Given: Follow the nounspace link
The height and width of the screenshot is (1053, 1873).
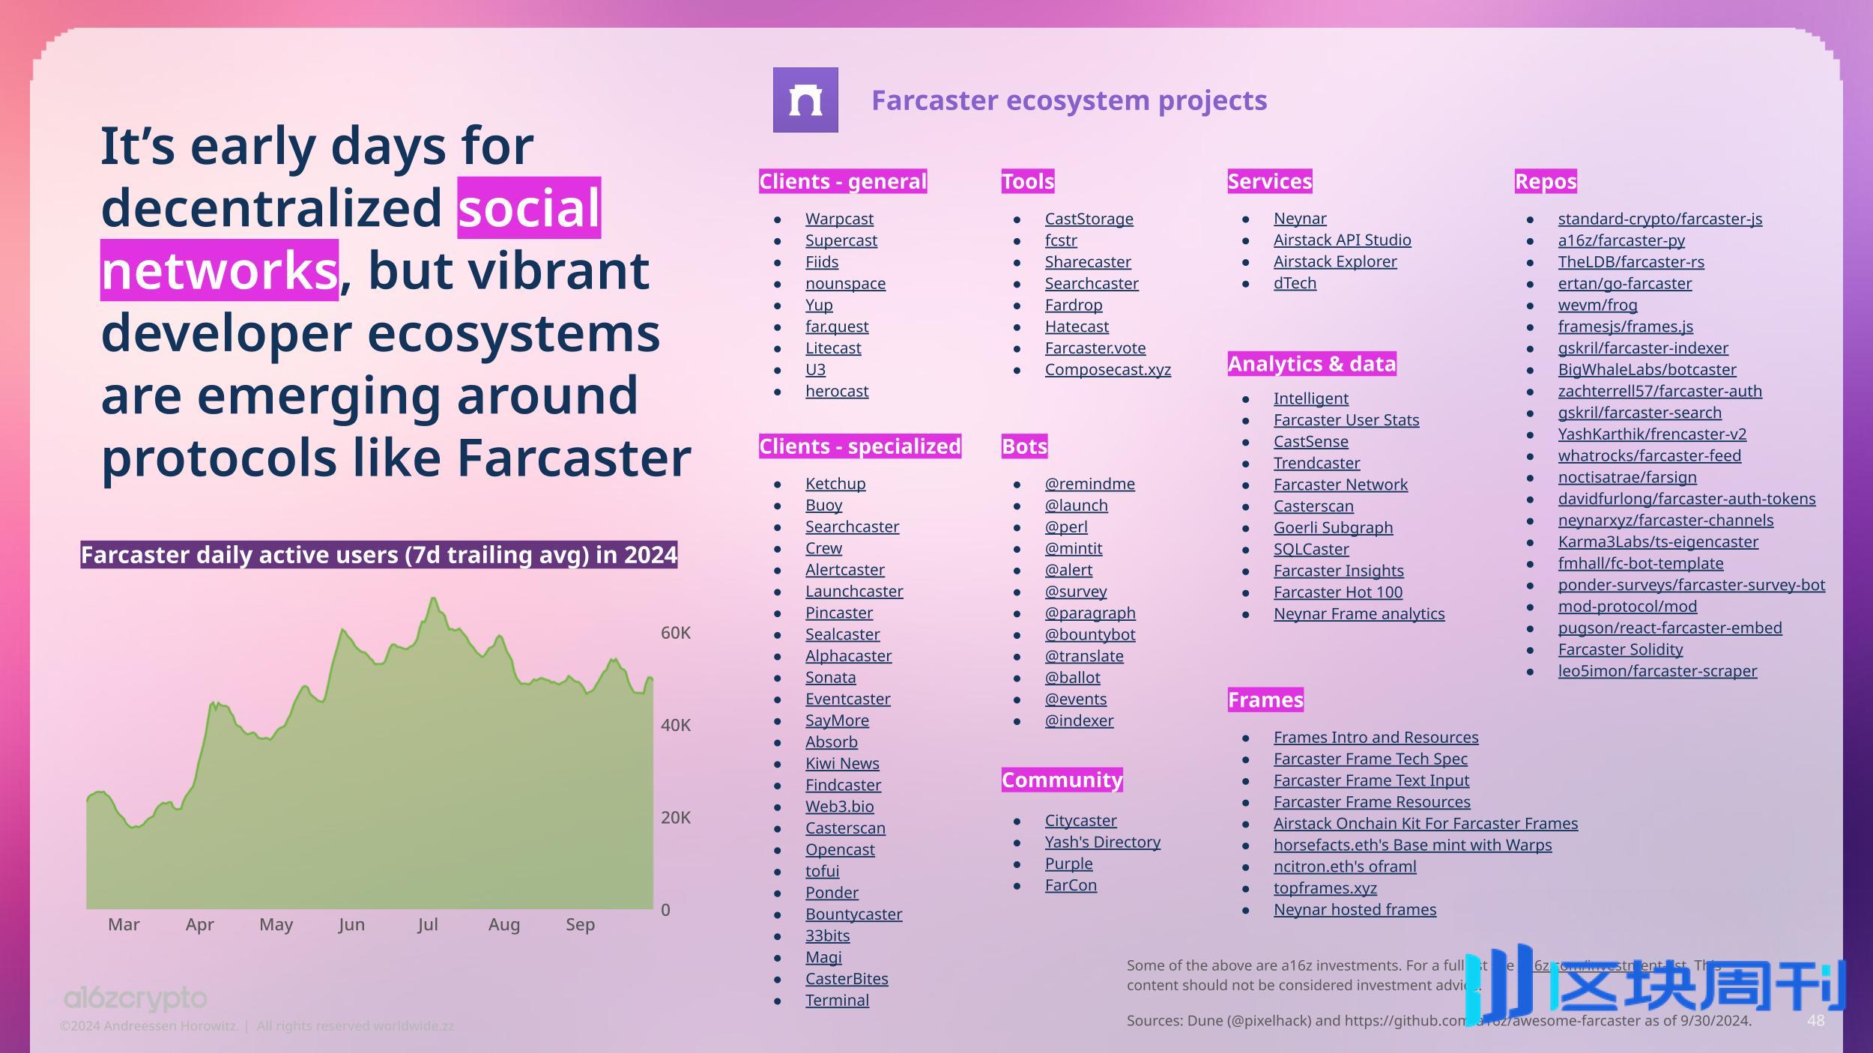Looking at the screenshot, I should click(845, 283).
